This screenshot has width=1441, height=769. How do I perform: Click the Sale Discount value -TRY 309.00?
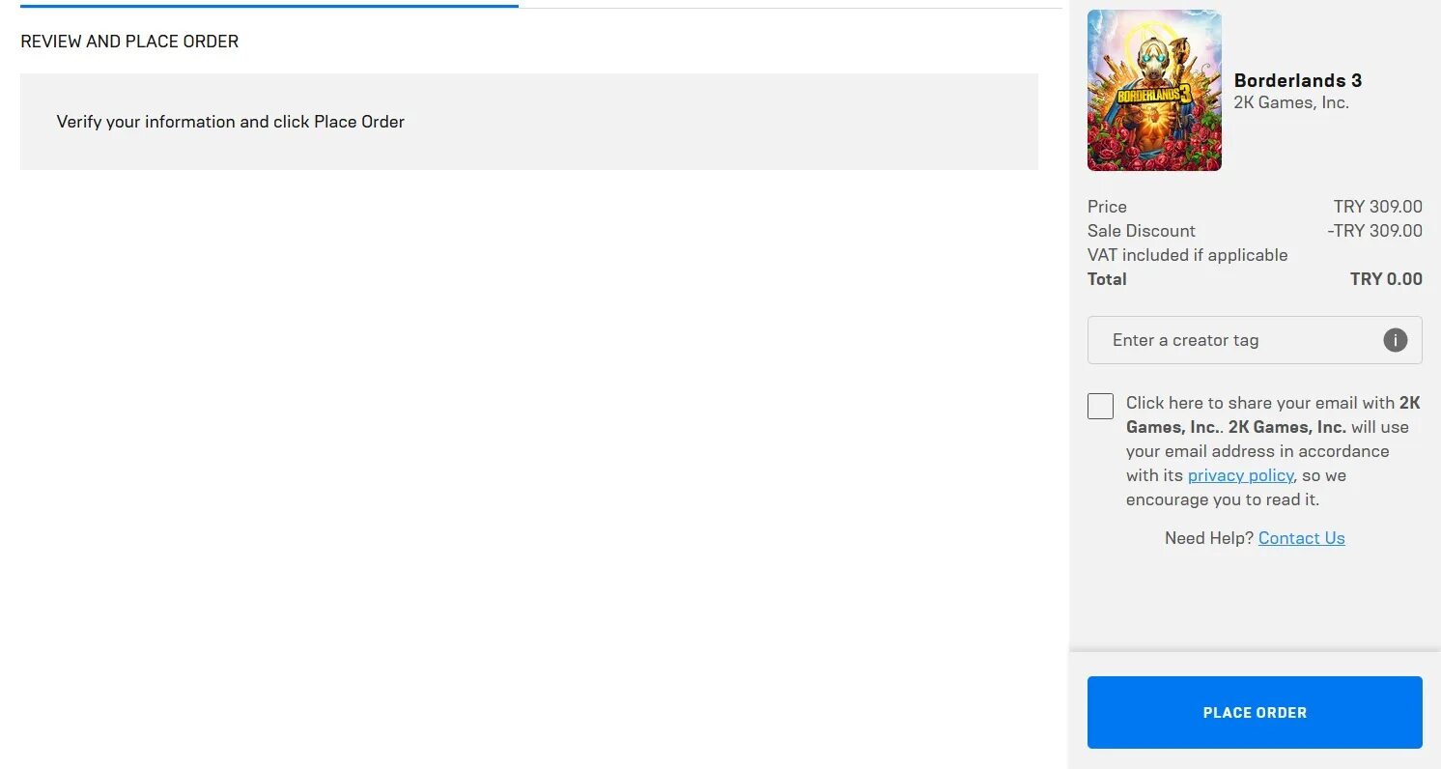[1374, 231]
